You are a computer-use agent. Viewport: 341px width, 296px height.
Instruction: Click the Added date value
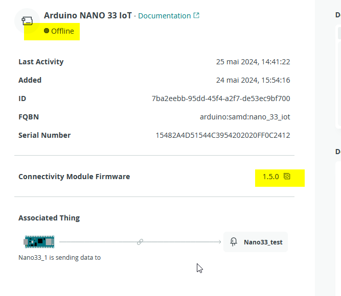coord(253,80)
